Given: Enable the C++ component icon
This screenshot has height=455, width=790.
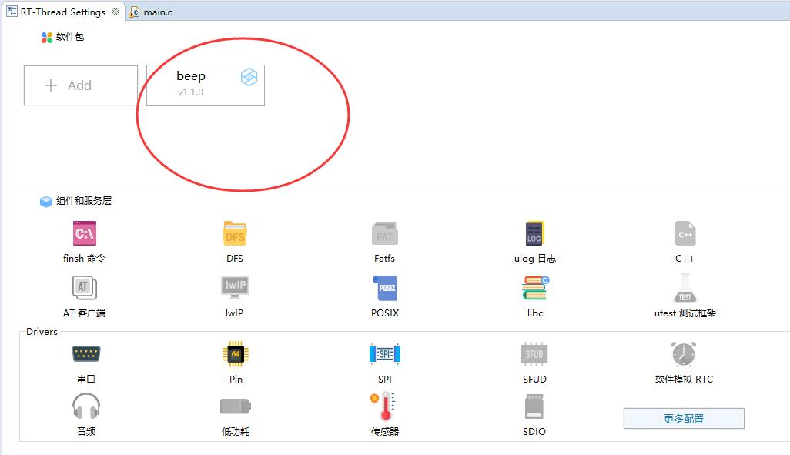Looking at the screenshot, I should [x=685, y=234].
